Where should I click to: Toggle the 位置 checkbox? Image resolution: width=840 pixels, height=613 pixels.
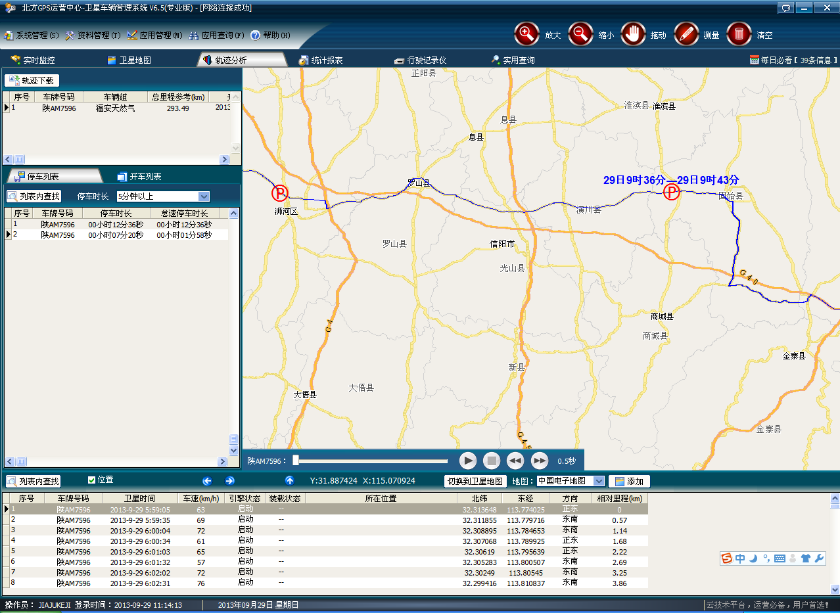click(92, 480)
